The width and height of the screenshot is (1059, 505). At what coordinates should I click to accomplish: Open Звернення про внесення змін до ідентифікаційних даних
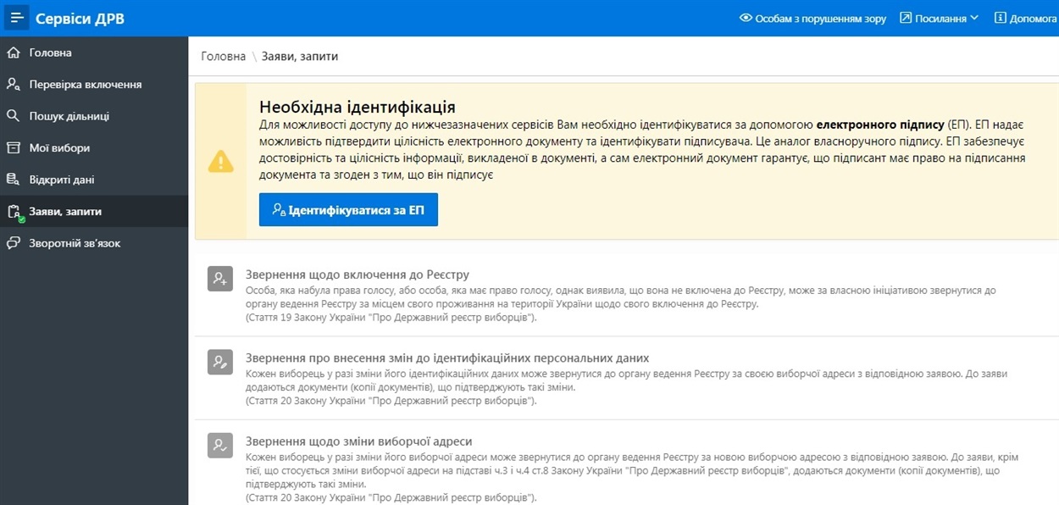(447, 358)
